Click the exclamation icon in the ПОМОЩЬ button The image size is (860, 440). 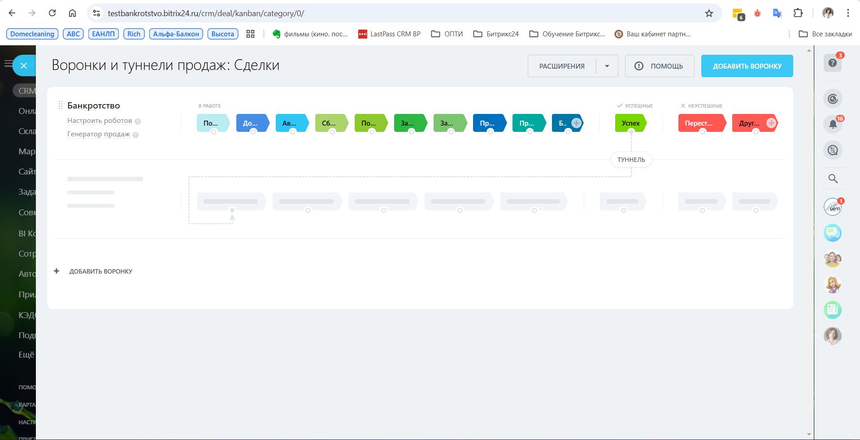tap(639, 66)
